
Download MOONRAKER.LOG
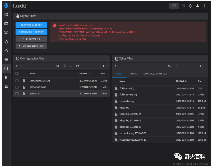(31, 46)
